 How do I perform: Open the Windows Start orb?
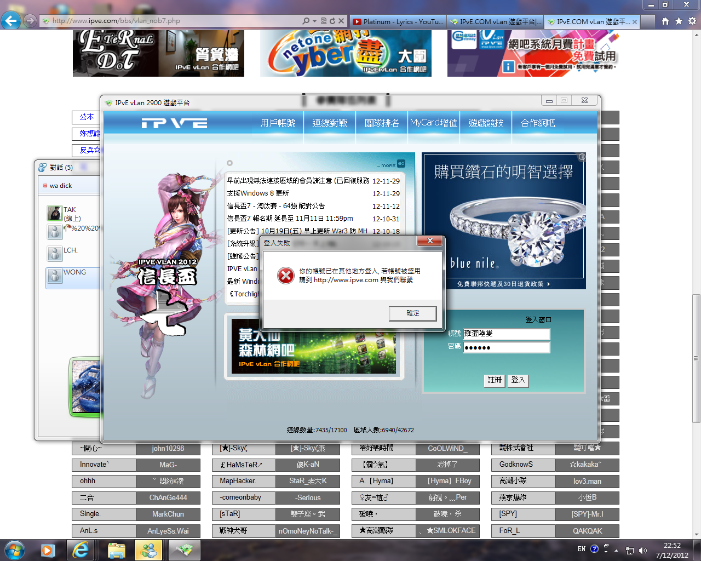[x=14, y=550]
